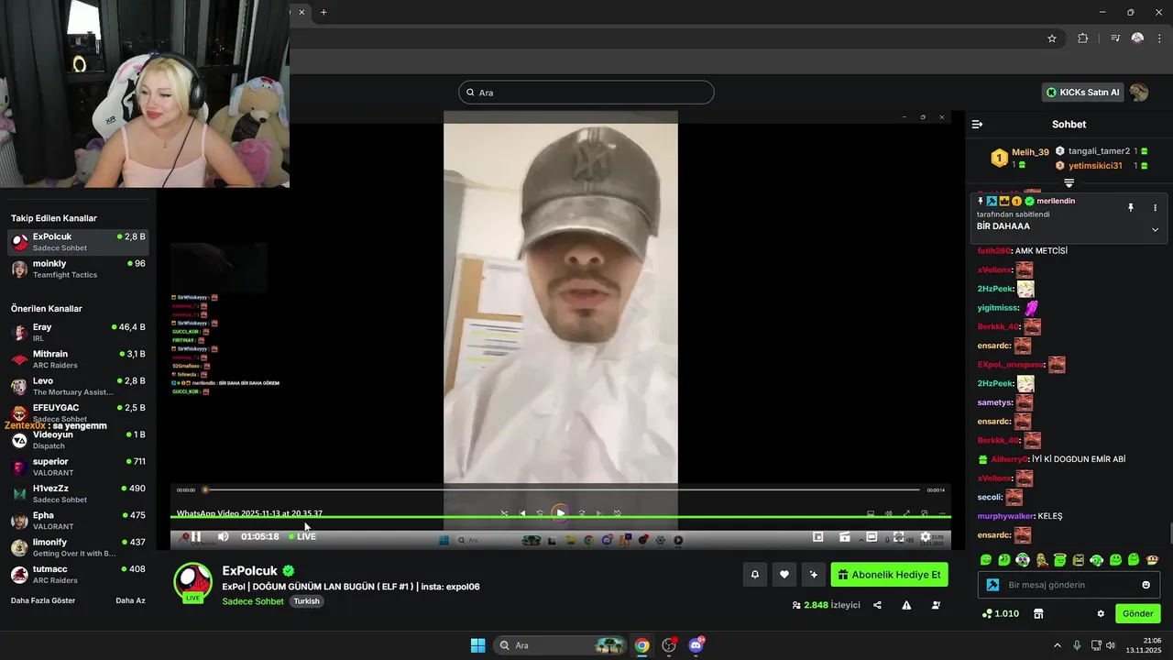Screen dimensions: 1173x660
Task: Open Chrome from the taskbar
Action: click(641, 645)
